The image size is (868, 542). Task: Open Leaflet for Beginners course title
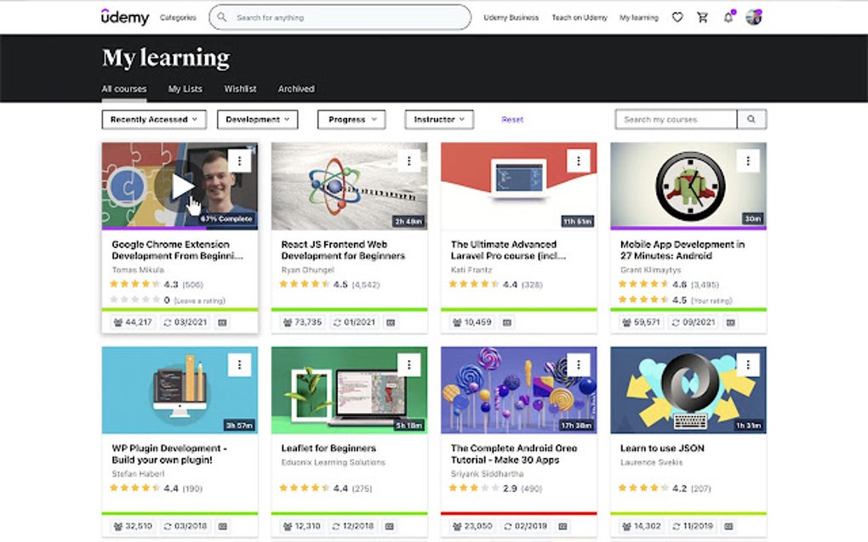click(x=328, y=448)
